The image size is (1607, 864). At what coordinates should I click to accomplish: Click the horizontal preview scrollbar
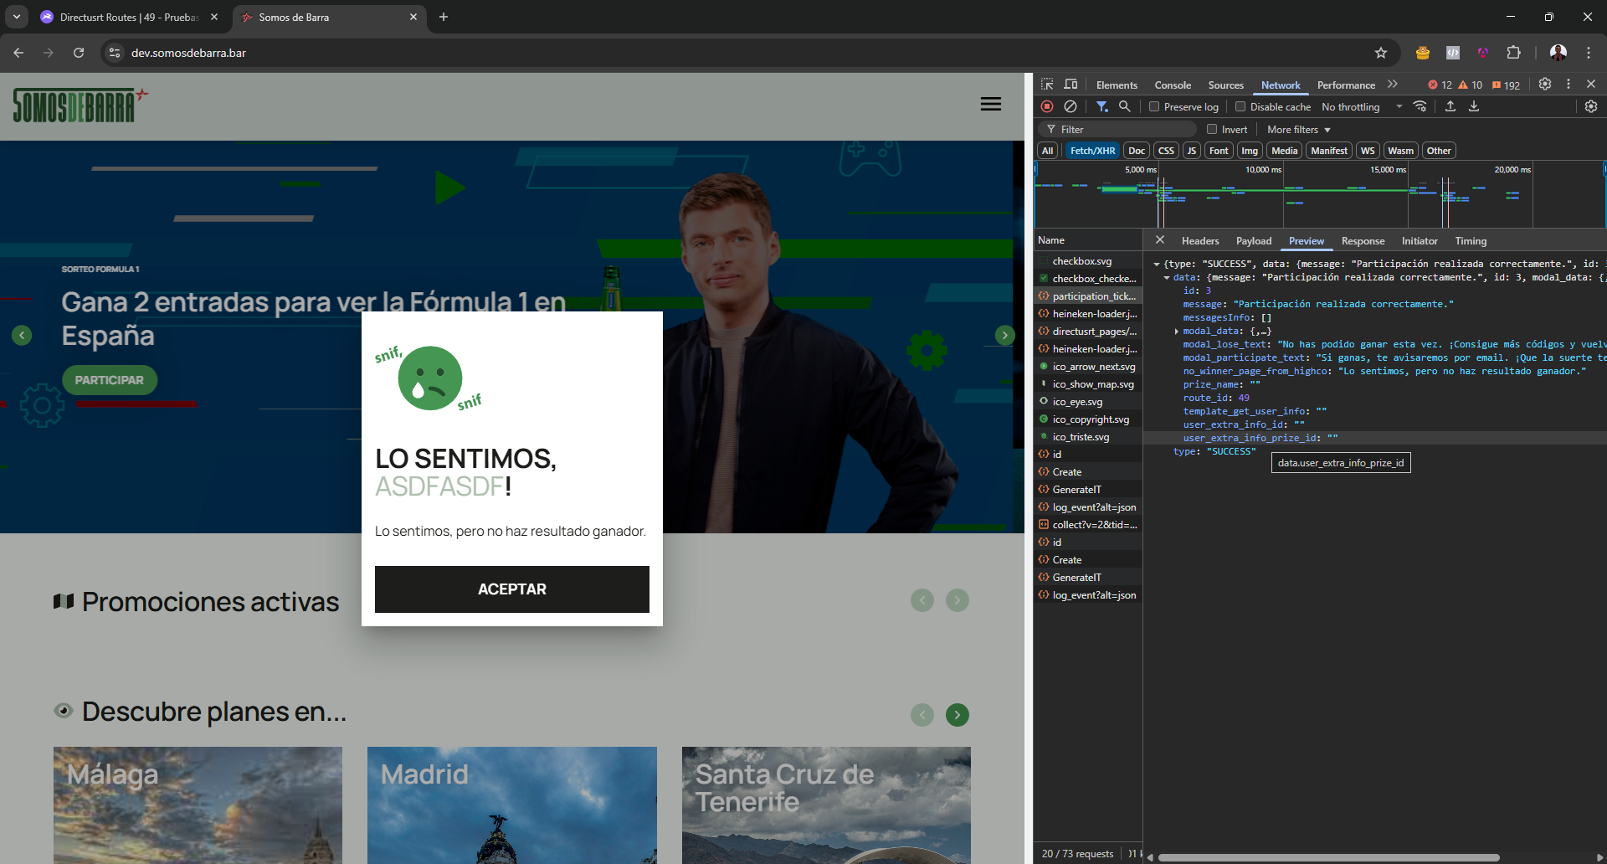click(x=1328, y=857)
